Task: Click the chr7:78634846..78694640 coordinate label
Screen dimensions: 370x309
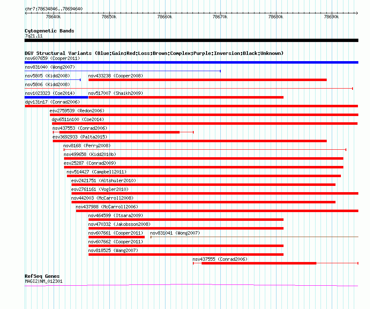Action: 54,9
